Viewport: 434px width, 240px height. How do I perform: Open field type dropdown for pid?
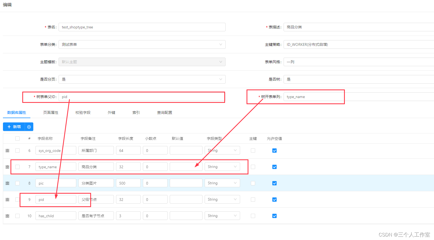tap(222, 199)
